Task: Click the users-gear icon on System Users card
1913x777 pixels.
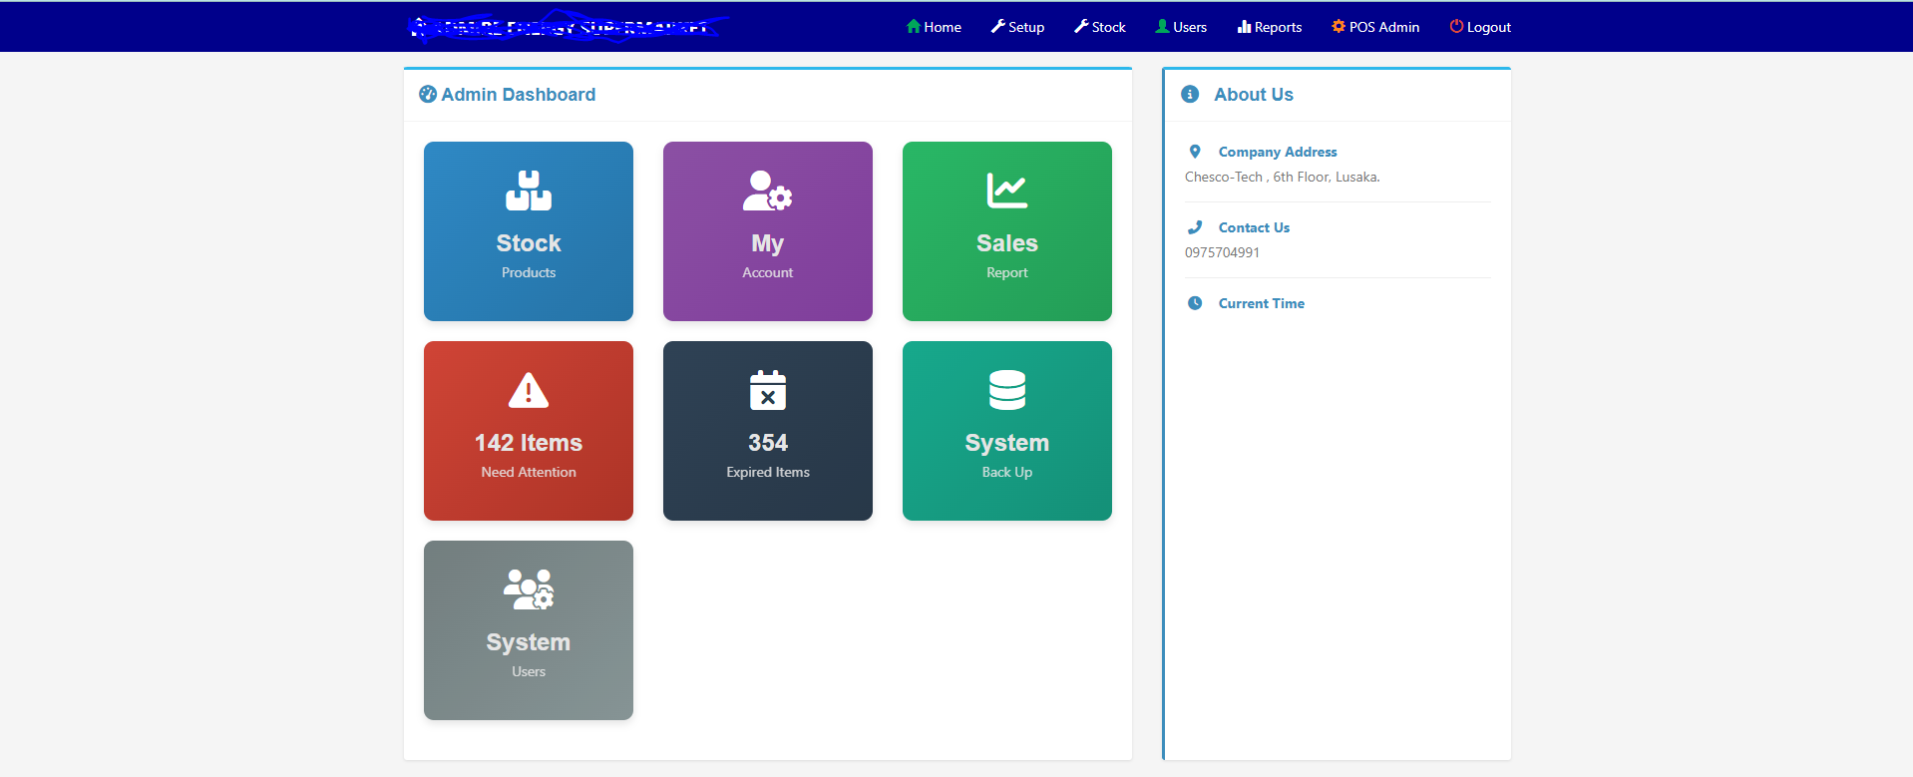Action: point(528,589)
